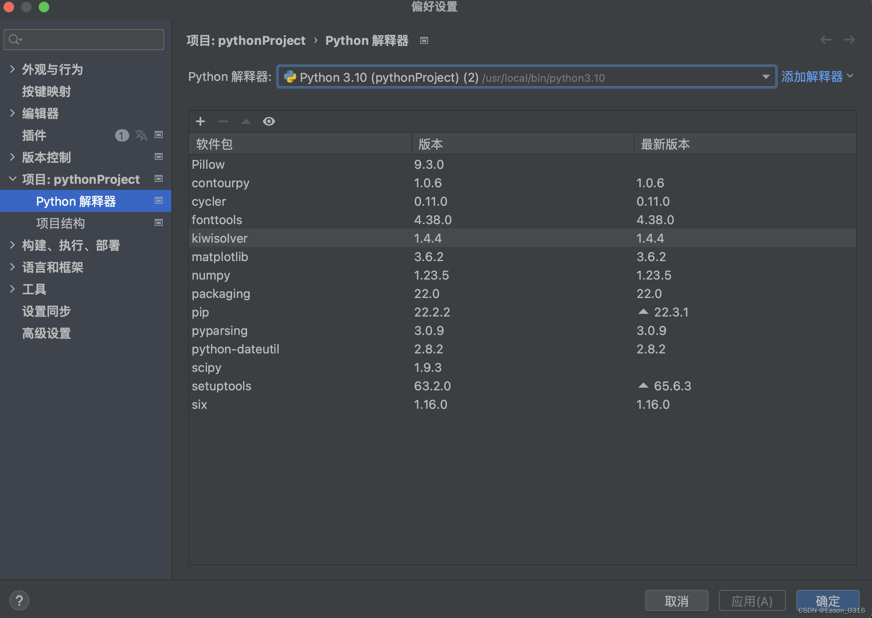872x618 pixels.
Task: Click the help question mark button
Action: (19, 600)
